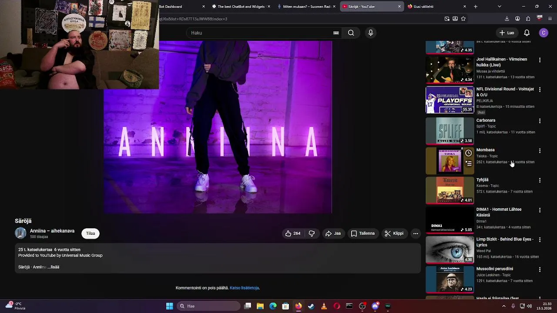
Task: Open Tyhjää video title
Action: (482, 180)
